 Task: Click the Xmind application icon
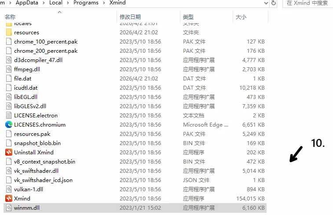point(9,199)
